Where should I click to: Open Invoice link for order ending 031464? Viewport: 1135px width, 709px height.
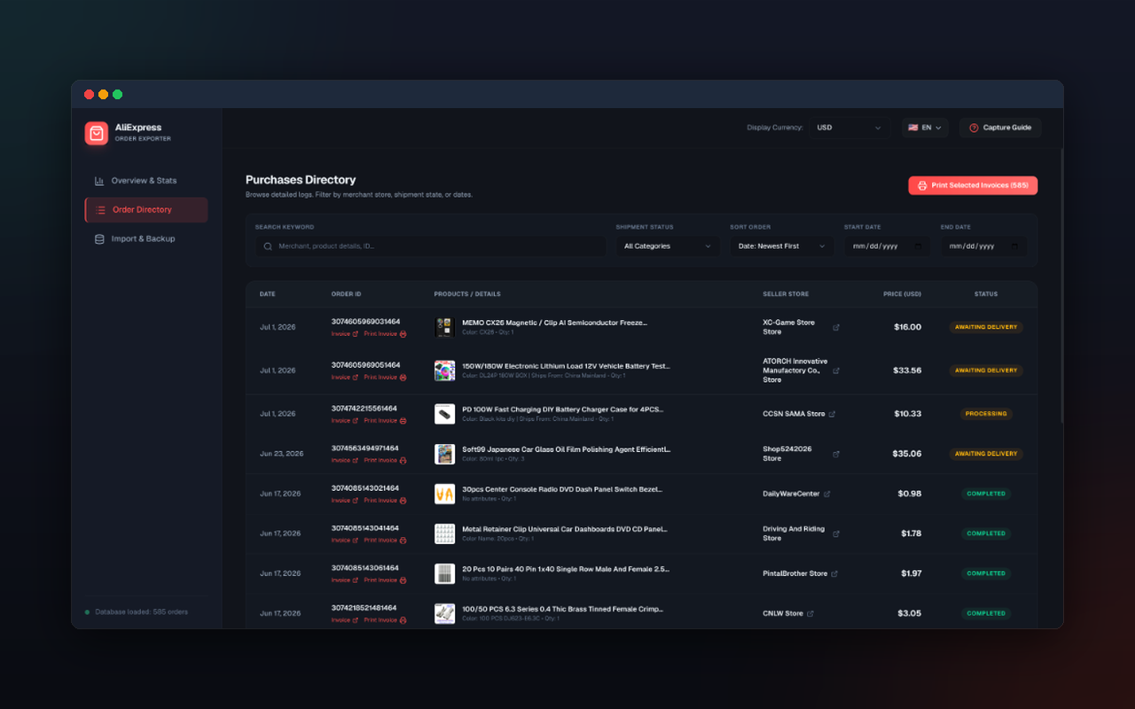(345, 334)
